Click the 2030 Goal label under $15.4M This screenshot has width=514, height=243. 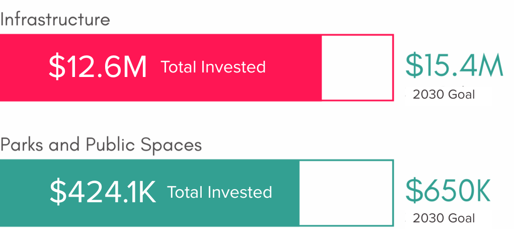[x=444, y=95]
